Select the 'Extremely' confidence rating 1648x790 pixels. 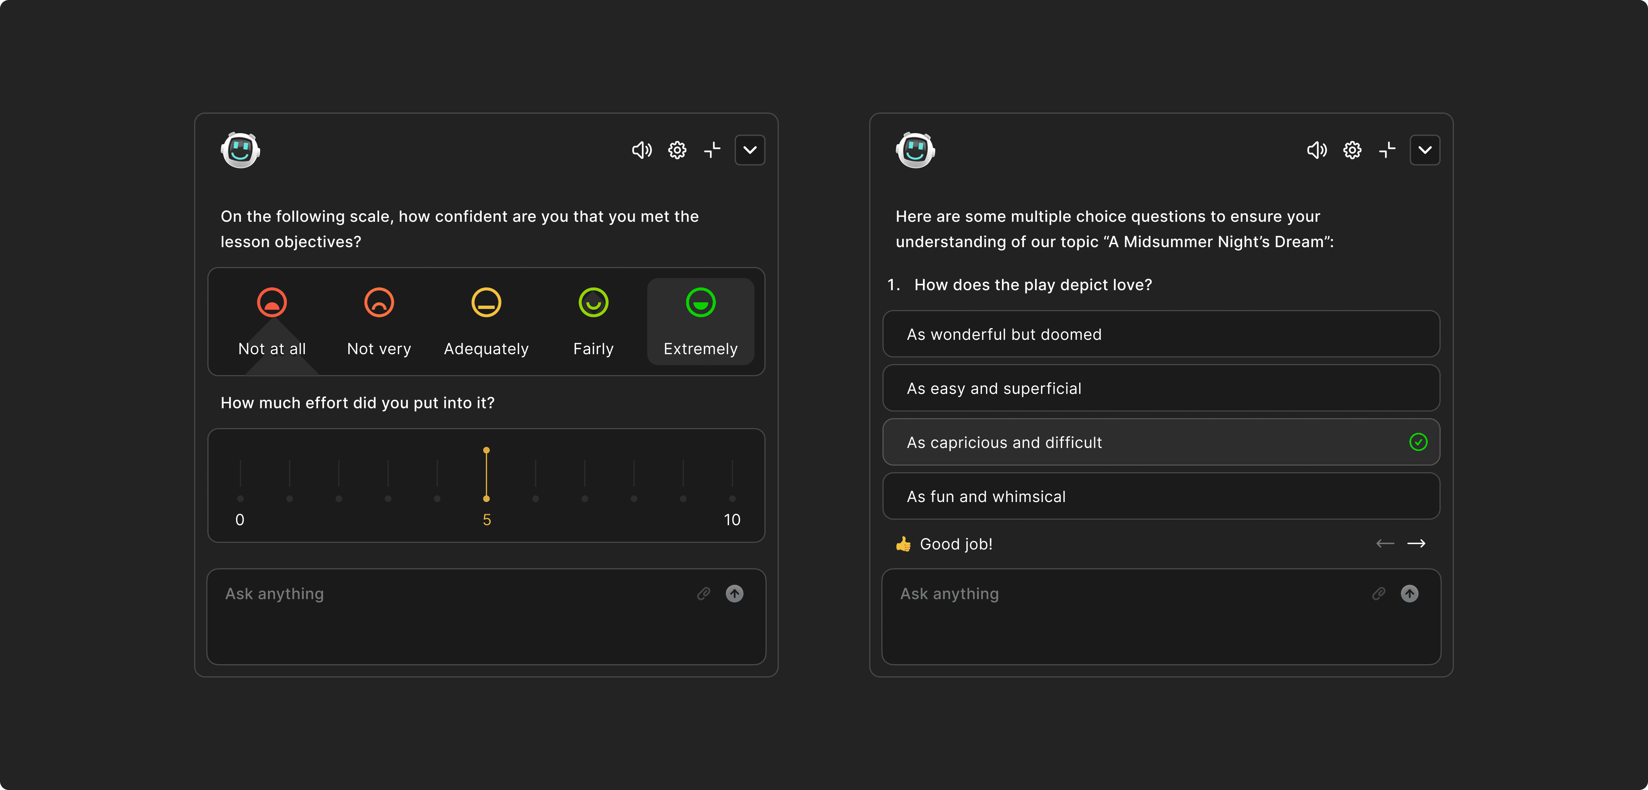click(x=700, y=322)
